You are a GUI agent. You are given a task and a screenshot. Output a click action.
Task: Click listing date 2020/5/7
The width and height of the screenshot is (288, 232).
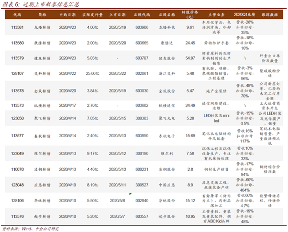[117, 217]
